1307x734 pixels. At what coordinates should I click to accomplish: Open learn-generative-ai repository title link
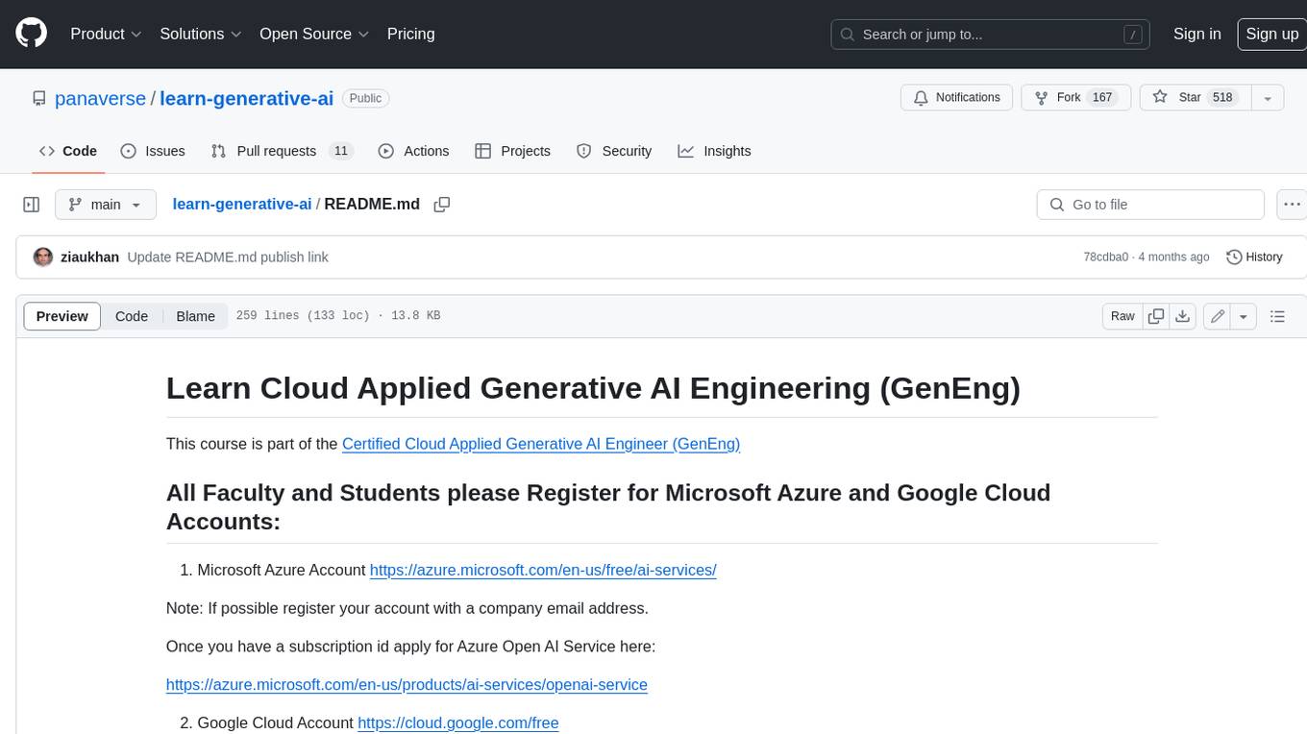[247, 98]
